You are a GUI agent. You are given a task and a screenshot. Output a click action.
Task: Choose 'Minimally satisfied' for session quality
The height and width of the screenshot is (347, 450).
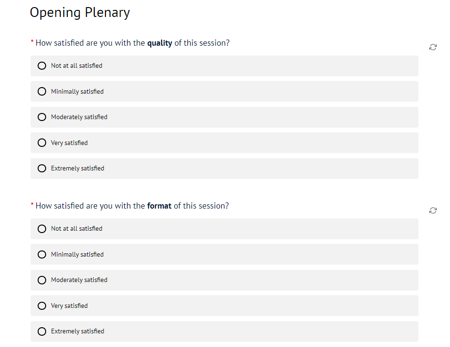(x=42, y=91)
